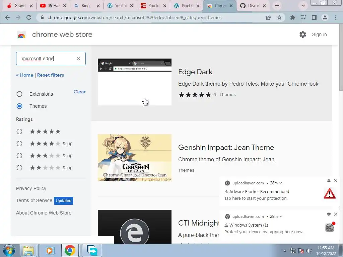Reload the current page
The width and height of the screenshot is (343, 257).
29,17
